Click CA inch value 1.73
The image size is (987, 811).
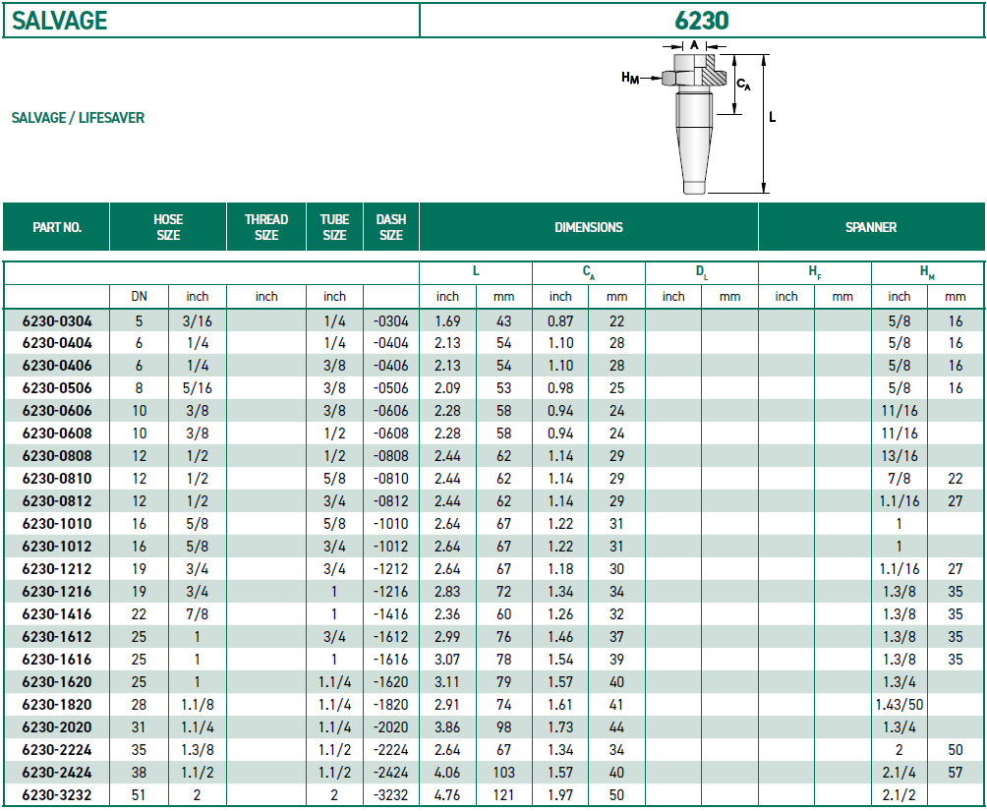(560, 727)
